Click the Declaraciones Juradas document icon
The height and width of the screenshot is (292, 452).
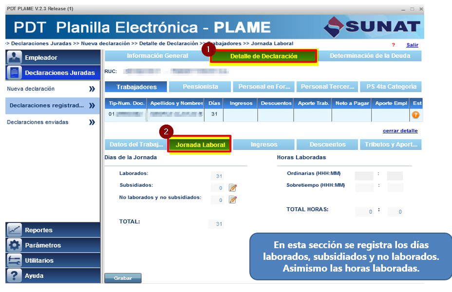pyautogui.click(x=15, y=73)
